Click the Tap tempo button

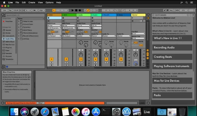point(10,10)
